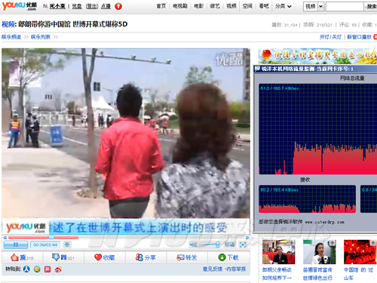Screen dimensions: 377x283
Task: Click the 视频 label in the page title
Action: coord(8,24)
